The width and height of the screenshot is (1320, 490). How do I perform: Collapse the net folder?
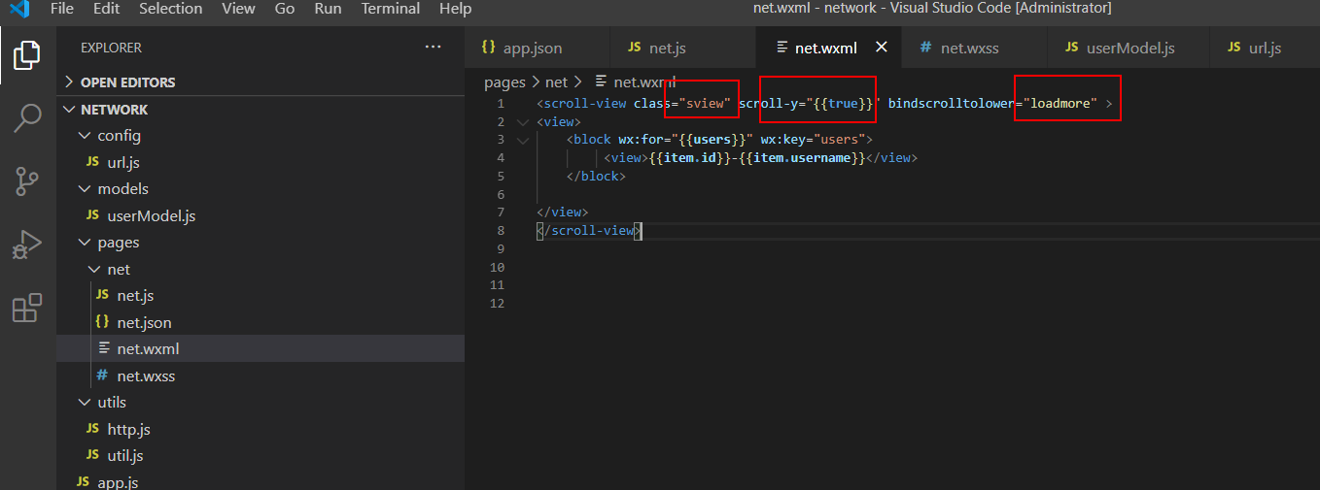(x=261, y=269)
